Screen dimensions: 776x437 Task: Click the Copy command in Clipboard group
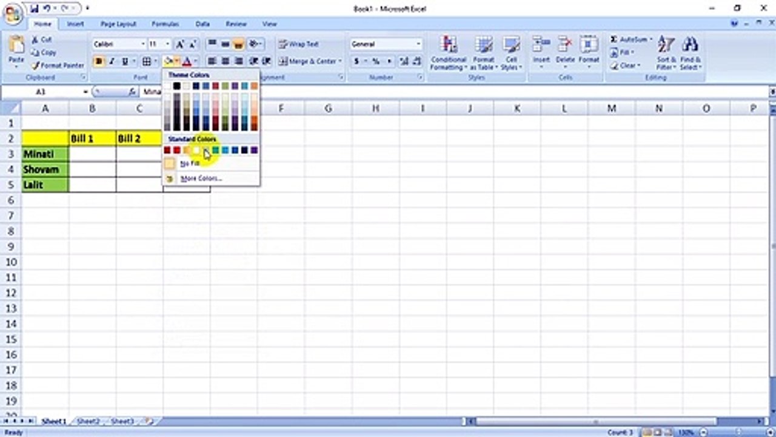click(x=44, y=52)
